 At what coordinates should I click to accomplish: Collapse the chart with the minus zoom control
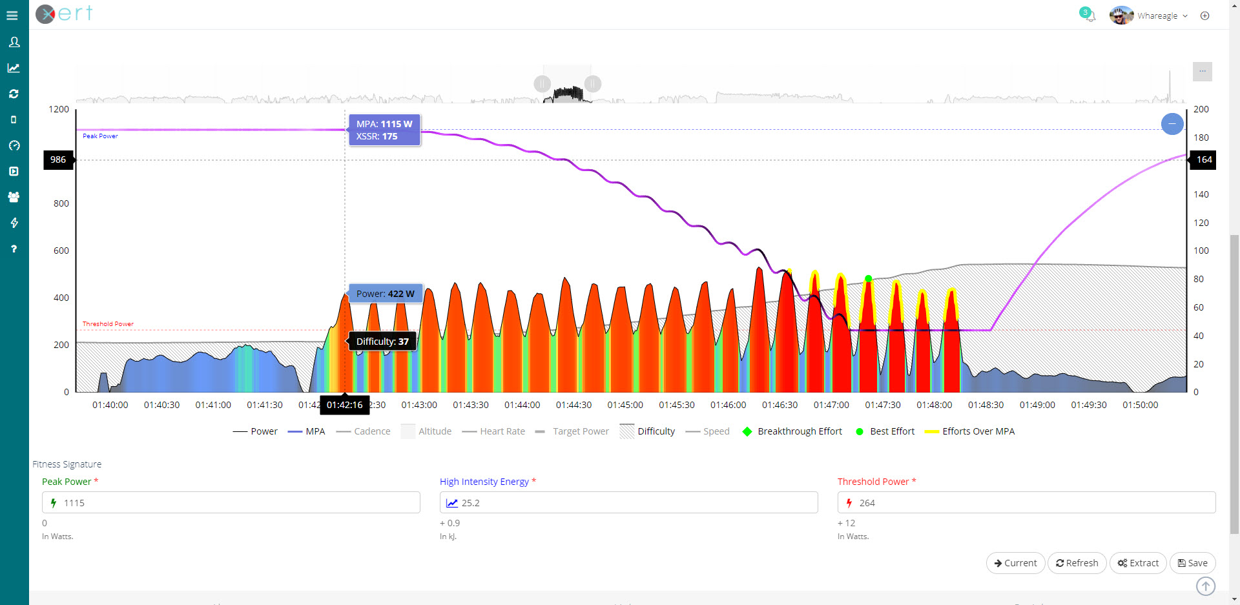1172,124
